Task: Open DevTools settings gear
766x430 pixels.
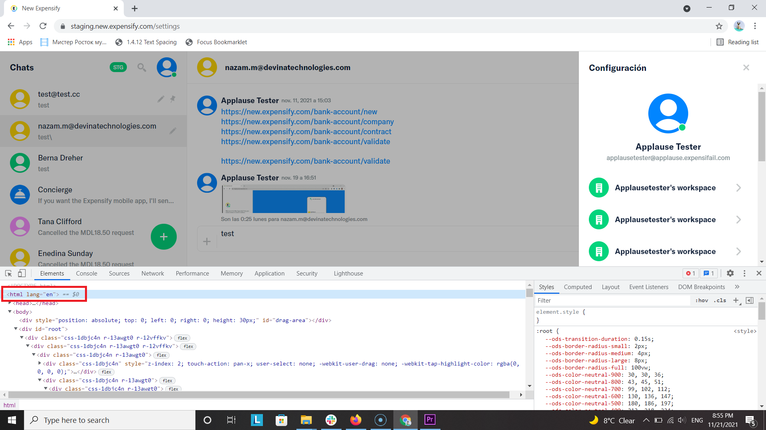Action: 730,273
